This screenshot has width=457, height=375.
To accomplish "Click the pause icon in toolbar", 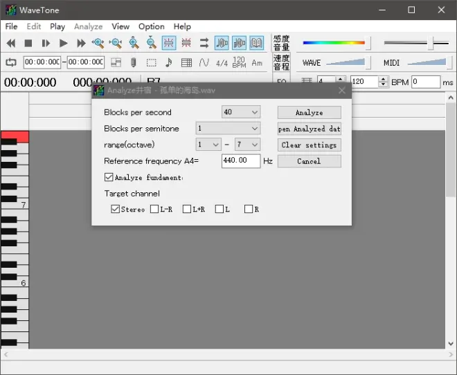I will click(x=46, y=44).
